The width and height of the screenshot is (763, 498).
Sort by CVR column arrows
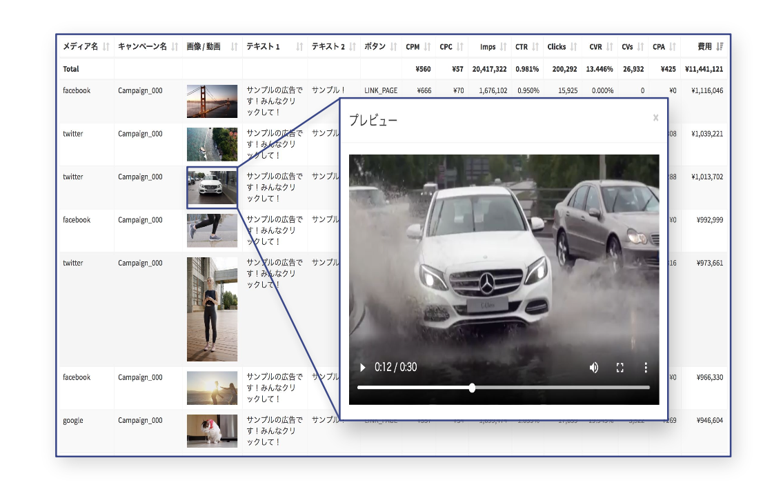(x=610, y=47)
